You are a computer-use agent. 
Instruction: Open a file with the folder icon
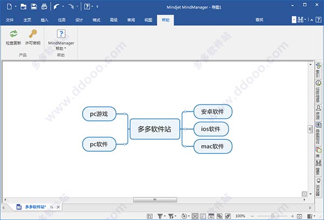click(23, 7)
